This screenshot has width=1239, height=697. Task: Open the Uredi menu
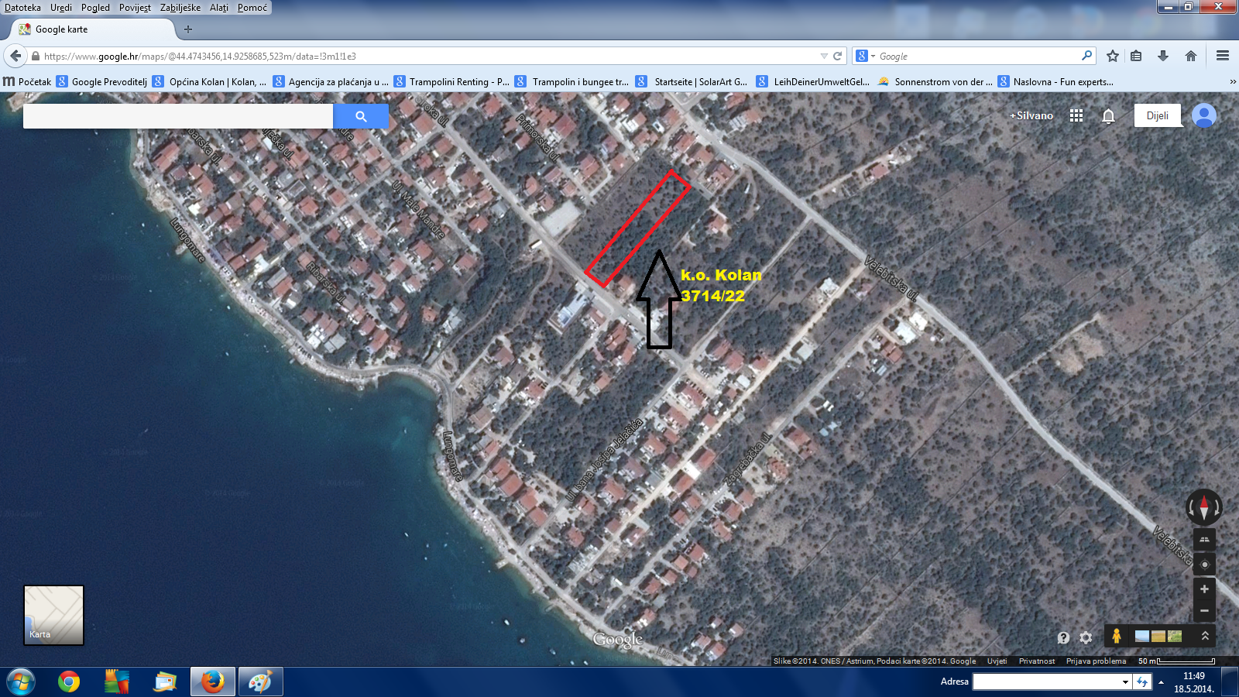pos(61,8)
